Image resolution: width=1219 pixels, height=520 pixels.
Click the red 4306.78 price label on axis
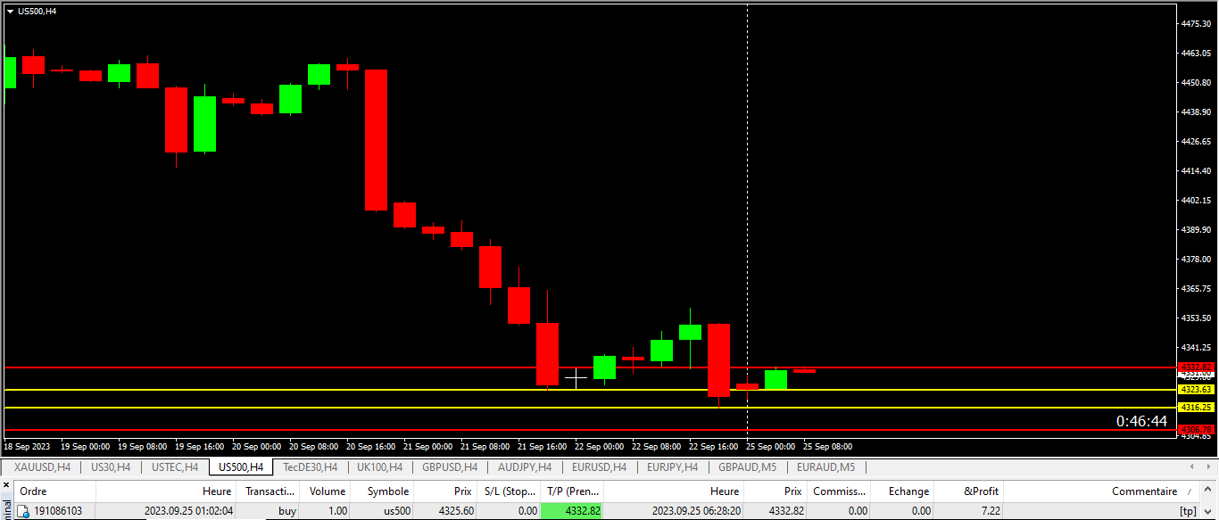point(1196,430)
